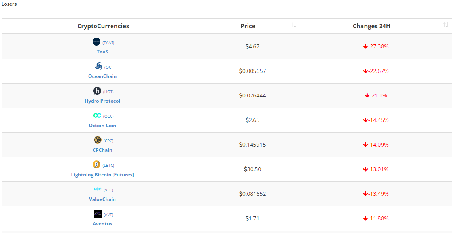Click the Hydro Protocol logo icon
Screen dimensions: 454x233
(97, 91)
